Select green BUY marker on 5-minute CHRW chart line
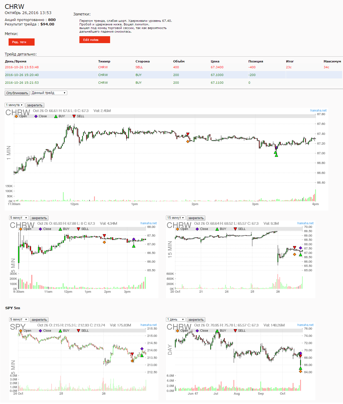Screen dimensions: 343x404 pyautogui.click(x=134, y=246)
